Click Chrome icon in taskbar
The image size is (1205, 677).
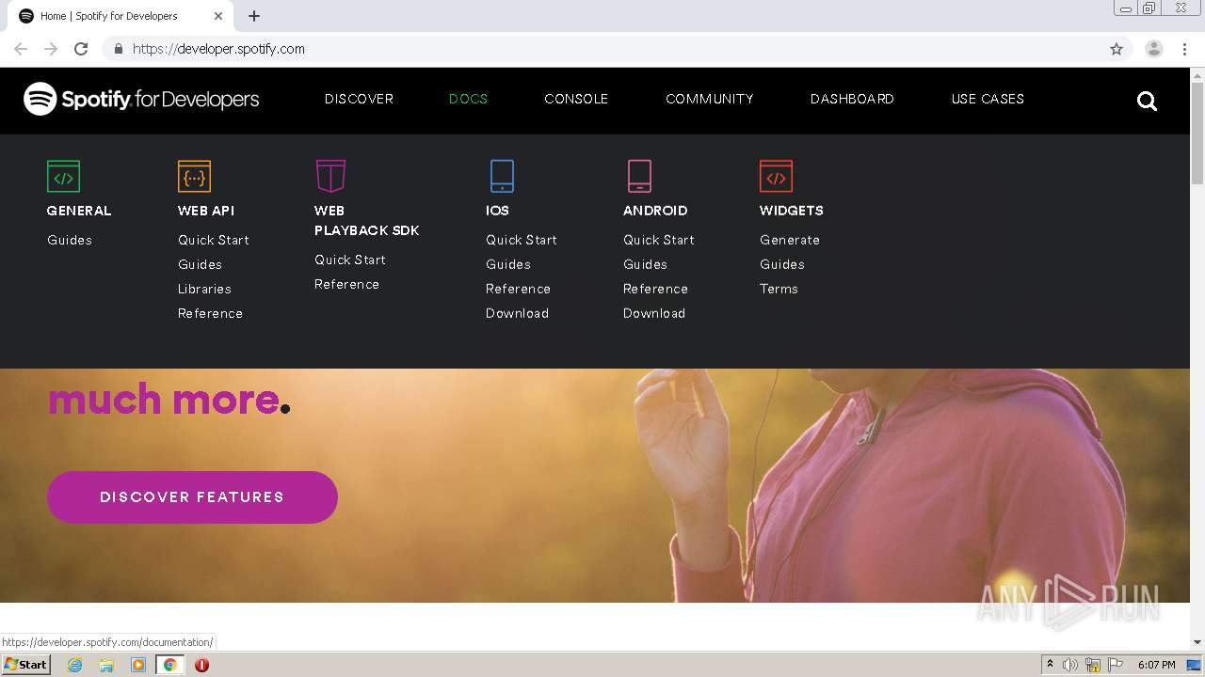pyautogui.click(x=170, y=665)
